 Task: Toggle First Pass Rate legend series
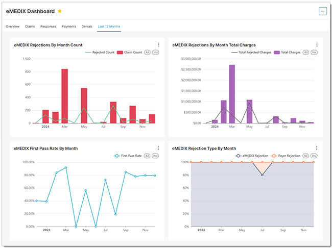[128, 156]
